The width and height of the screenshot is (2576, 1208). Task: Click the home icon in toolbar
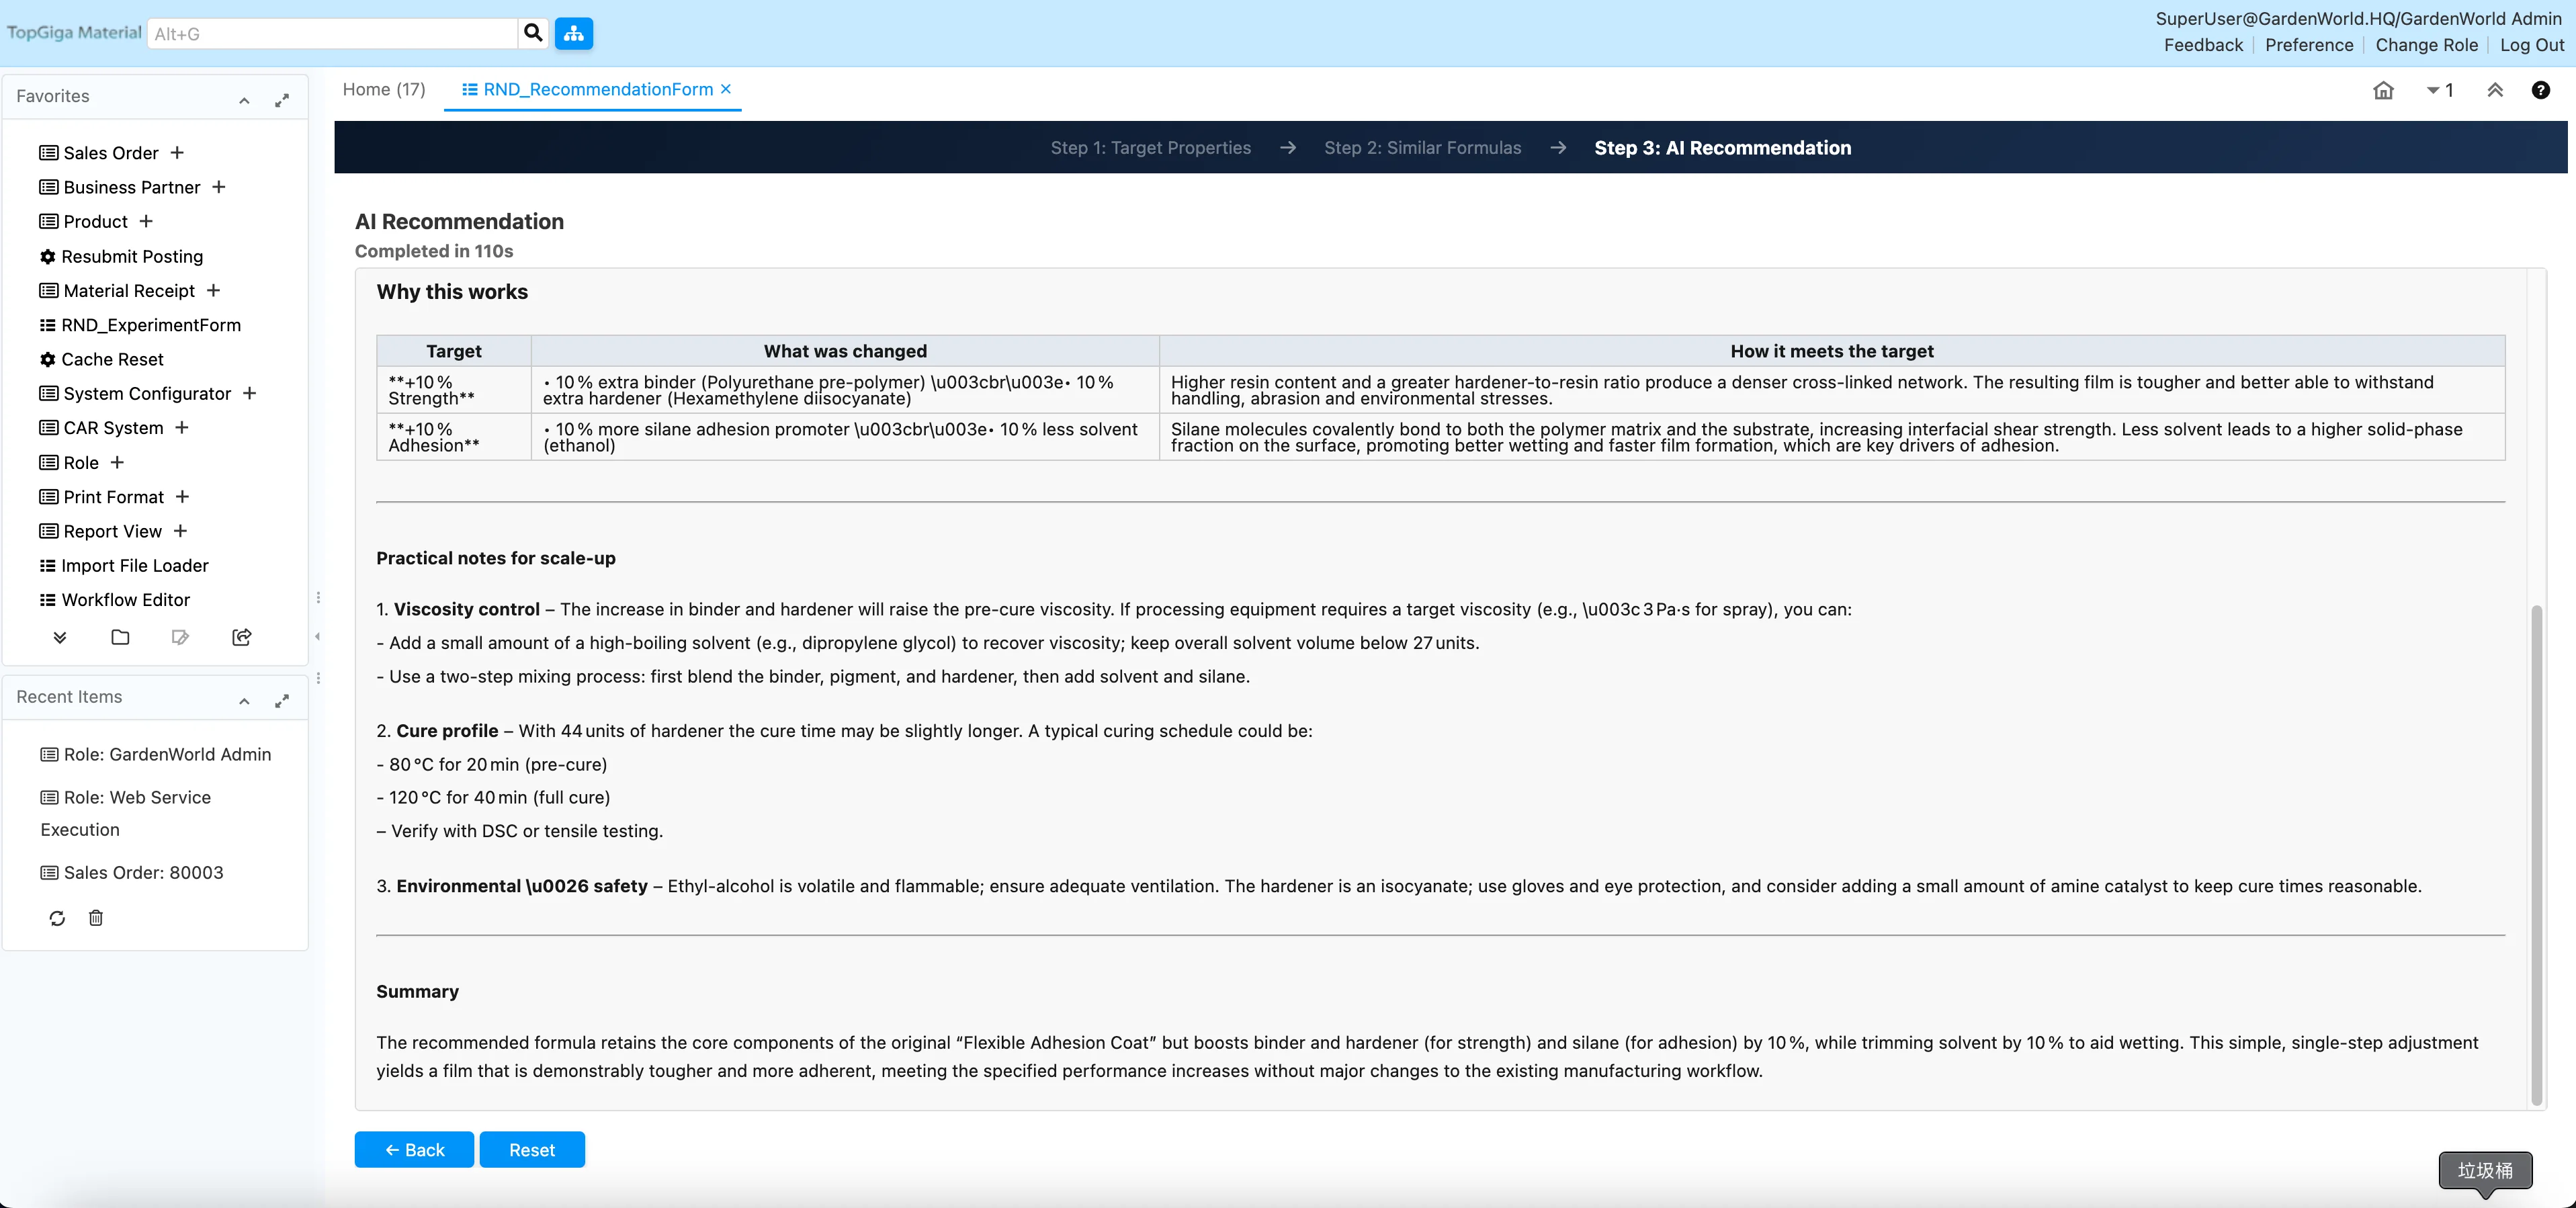coord(2383,90)
